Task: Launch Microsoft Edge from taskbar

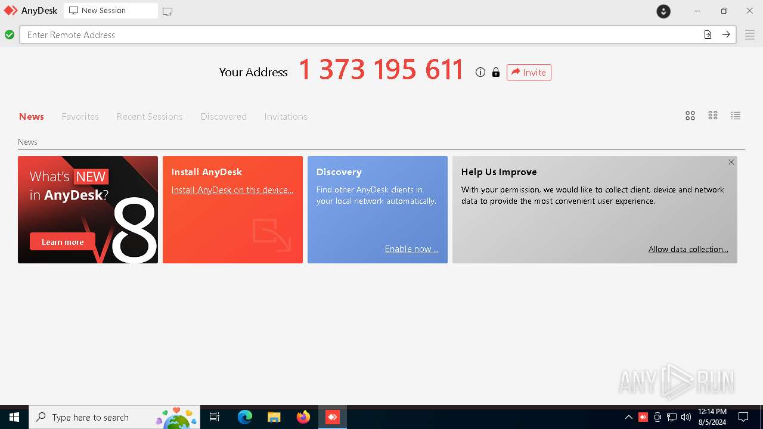Action: tap(245, 417)
